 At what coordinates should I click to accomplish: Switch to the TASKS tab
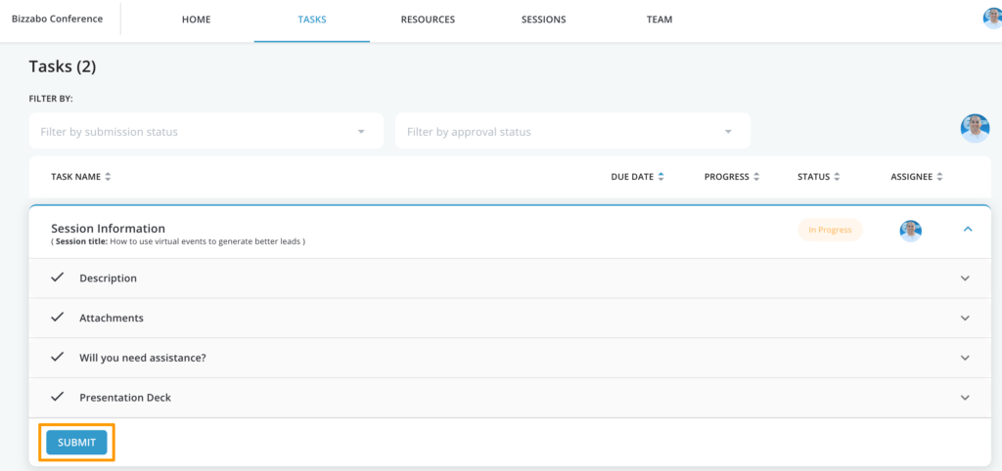(x=312, y=20)
